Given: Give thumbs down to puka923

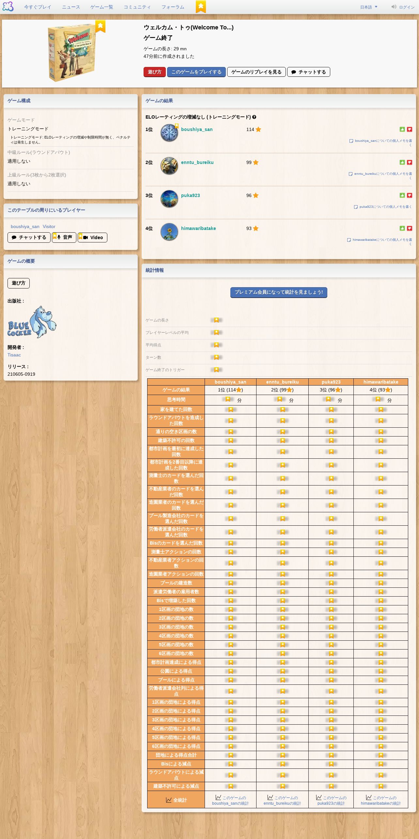Looking at the screenshot, I should 410,195.
